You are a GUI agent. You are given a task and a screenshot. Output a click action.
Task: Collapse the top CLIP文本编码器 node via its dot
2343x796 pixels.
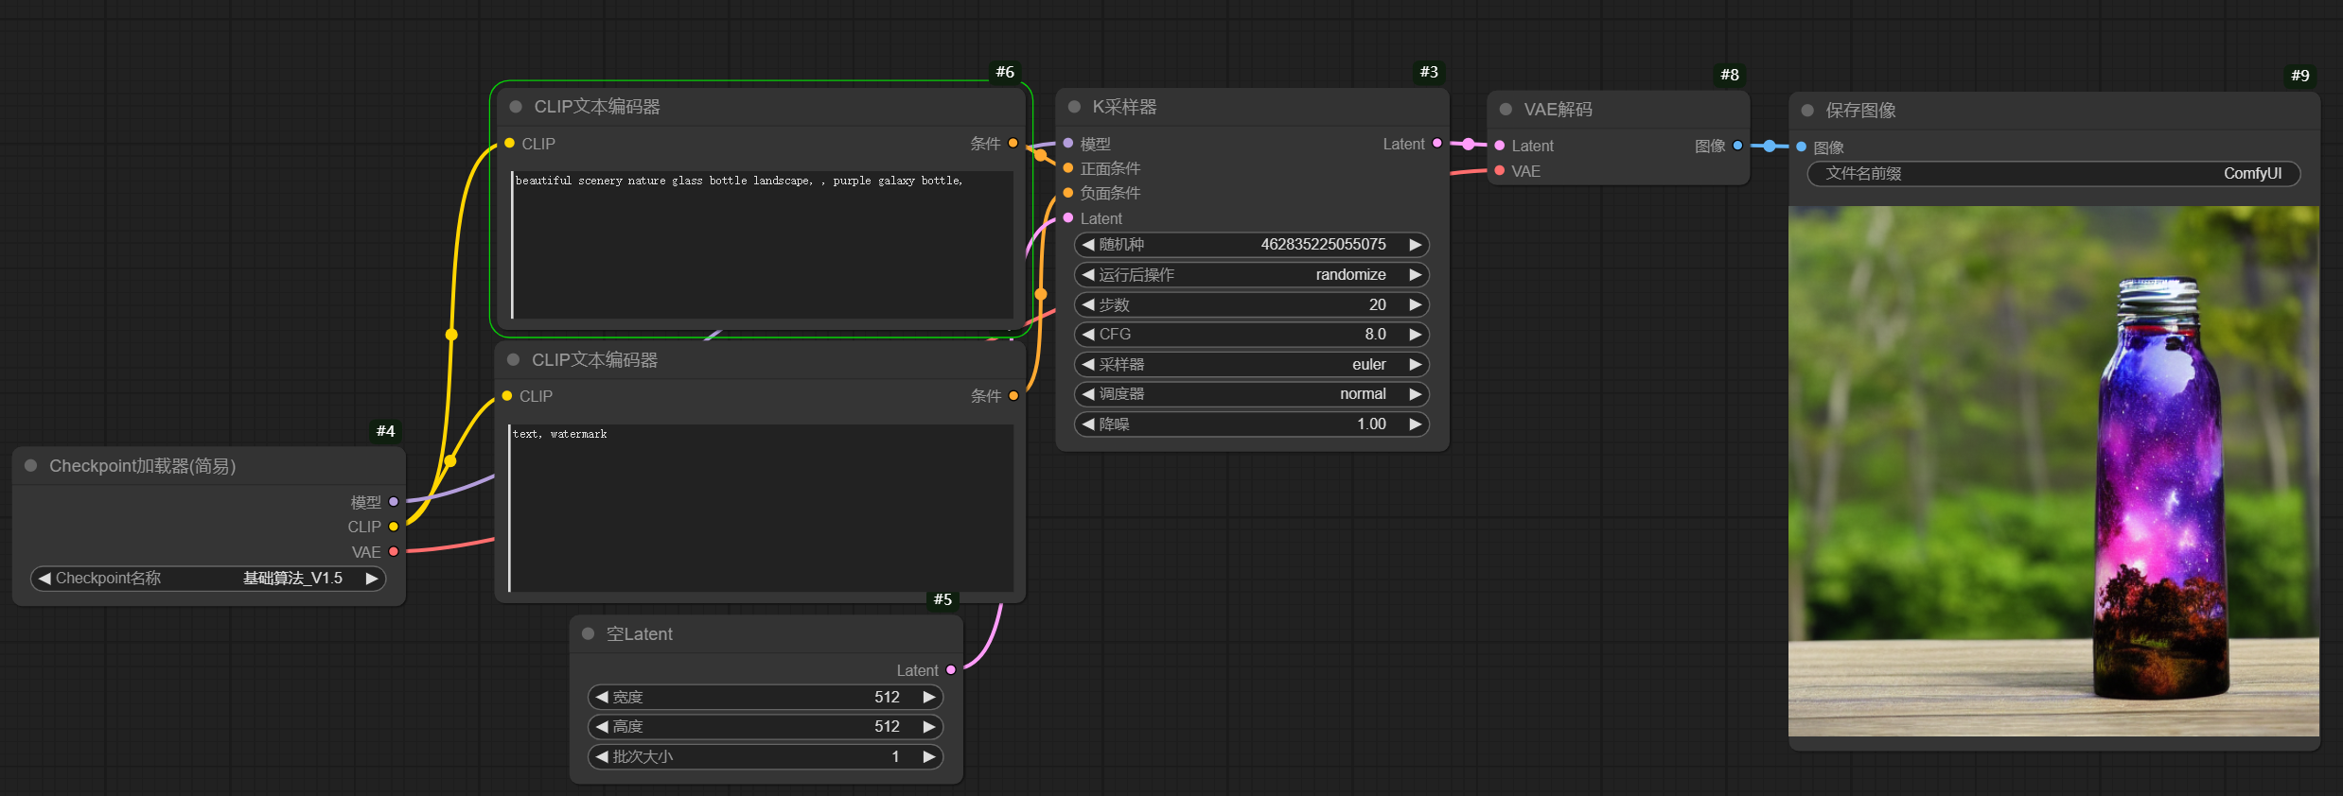pos(516,107)
